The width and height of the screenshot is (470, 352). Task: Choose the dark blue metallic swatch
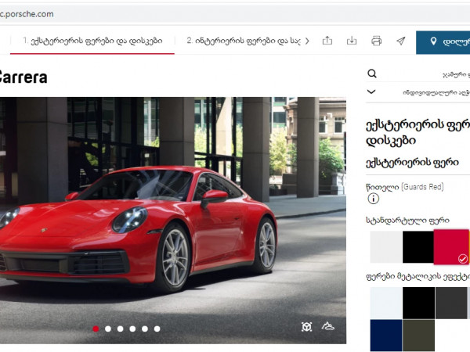pyautogui.click(x=385, y=334)
